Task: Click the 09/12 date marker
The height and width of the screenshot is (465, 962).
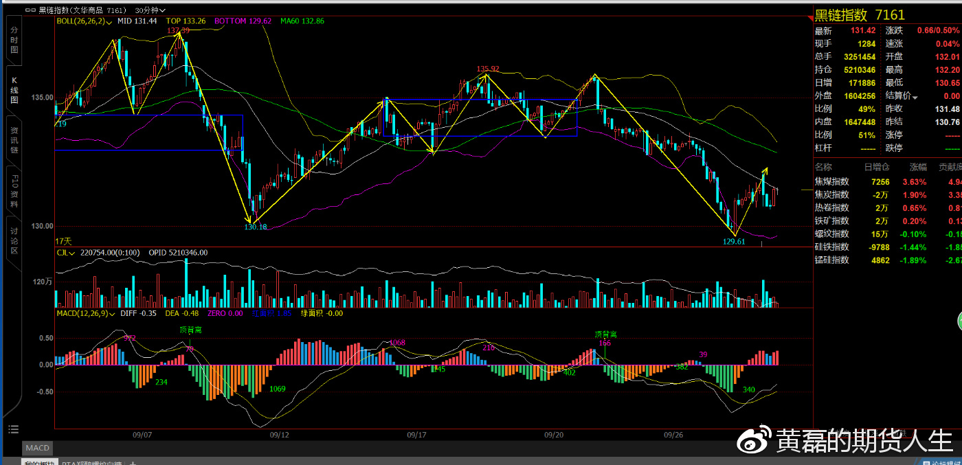Action: tap(280, 435)
